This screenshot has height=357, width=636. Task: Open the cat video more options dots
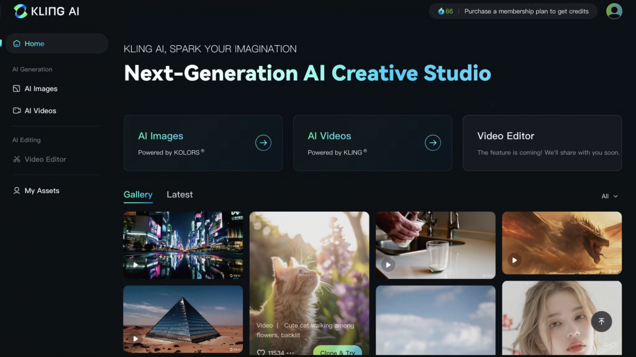[x=291, y=353]
